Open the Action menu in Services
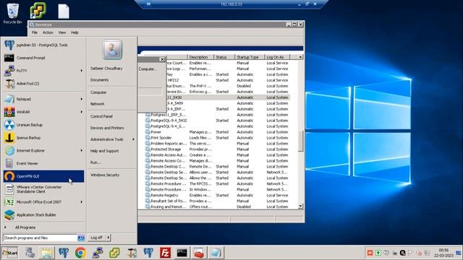The height and width of the screenshot is (260, 463). (48, 32)
